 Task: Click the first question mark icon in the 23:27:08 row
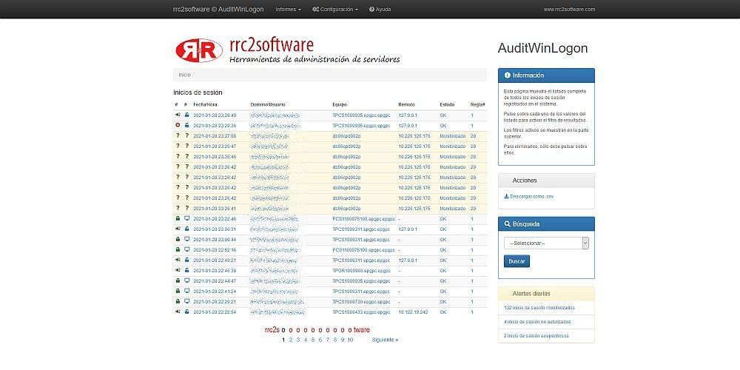tap(178, 136)
